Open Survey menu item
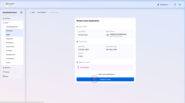The width and height of the screenshot is (185, 103). click(x=8, y=63)
